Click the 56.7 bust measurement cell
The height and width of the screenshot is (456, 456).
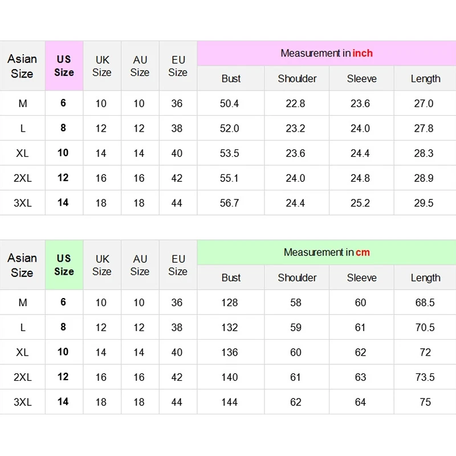click(230, 203)
